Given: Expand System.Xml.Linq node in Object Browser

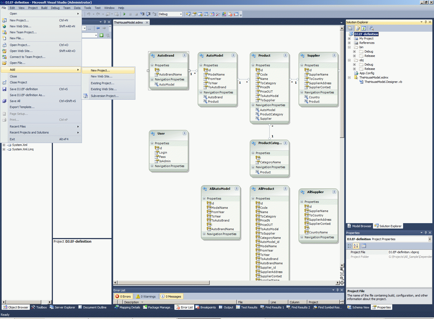Looking at the screenshot, I should click(4, 149).
